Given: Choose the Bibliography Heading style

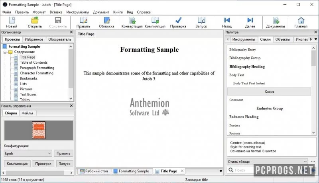Looking at the screenshot, I should [247, 66].
